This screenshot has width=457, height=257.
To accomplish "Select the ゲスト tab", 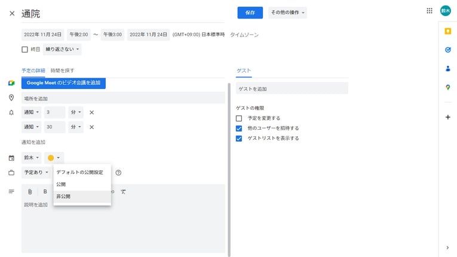I will (244, 71).
